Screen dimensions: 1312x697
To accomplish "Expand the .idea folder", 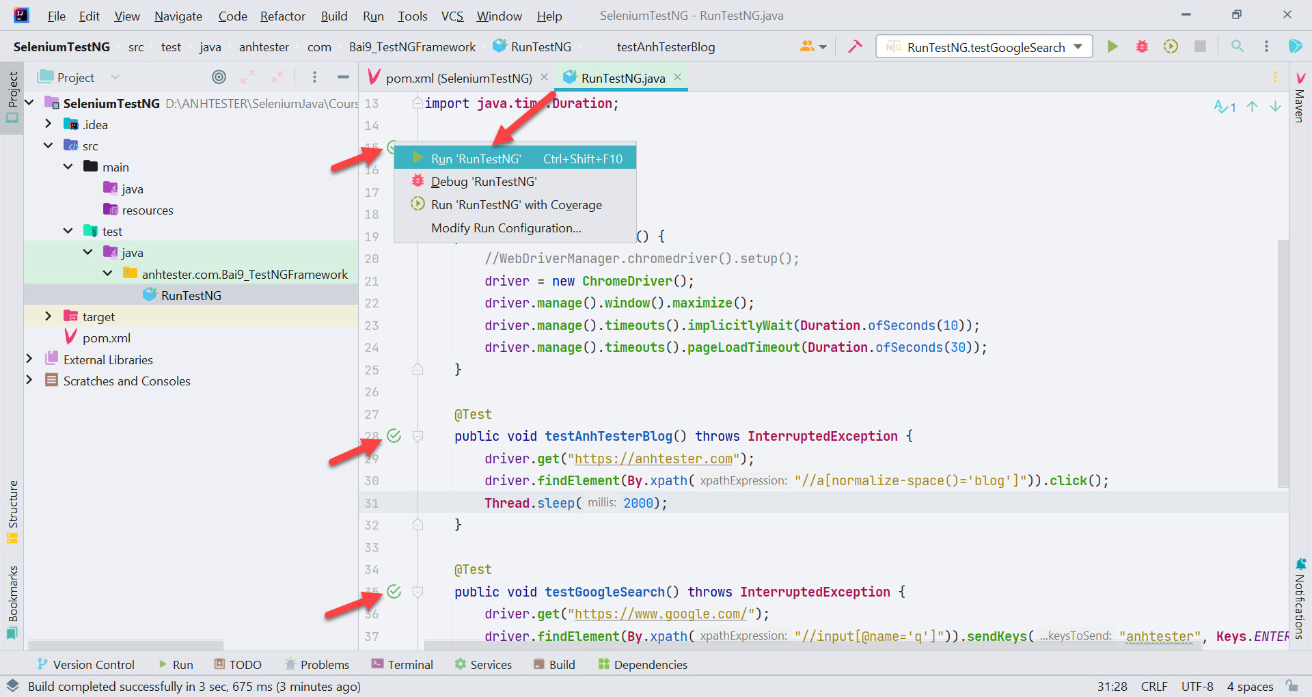I will point(48,124).
